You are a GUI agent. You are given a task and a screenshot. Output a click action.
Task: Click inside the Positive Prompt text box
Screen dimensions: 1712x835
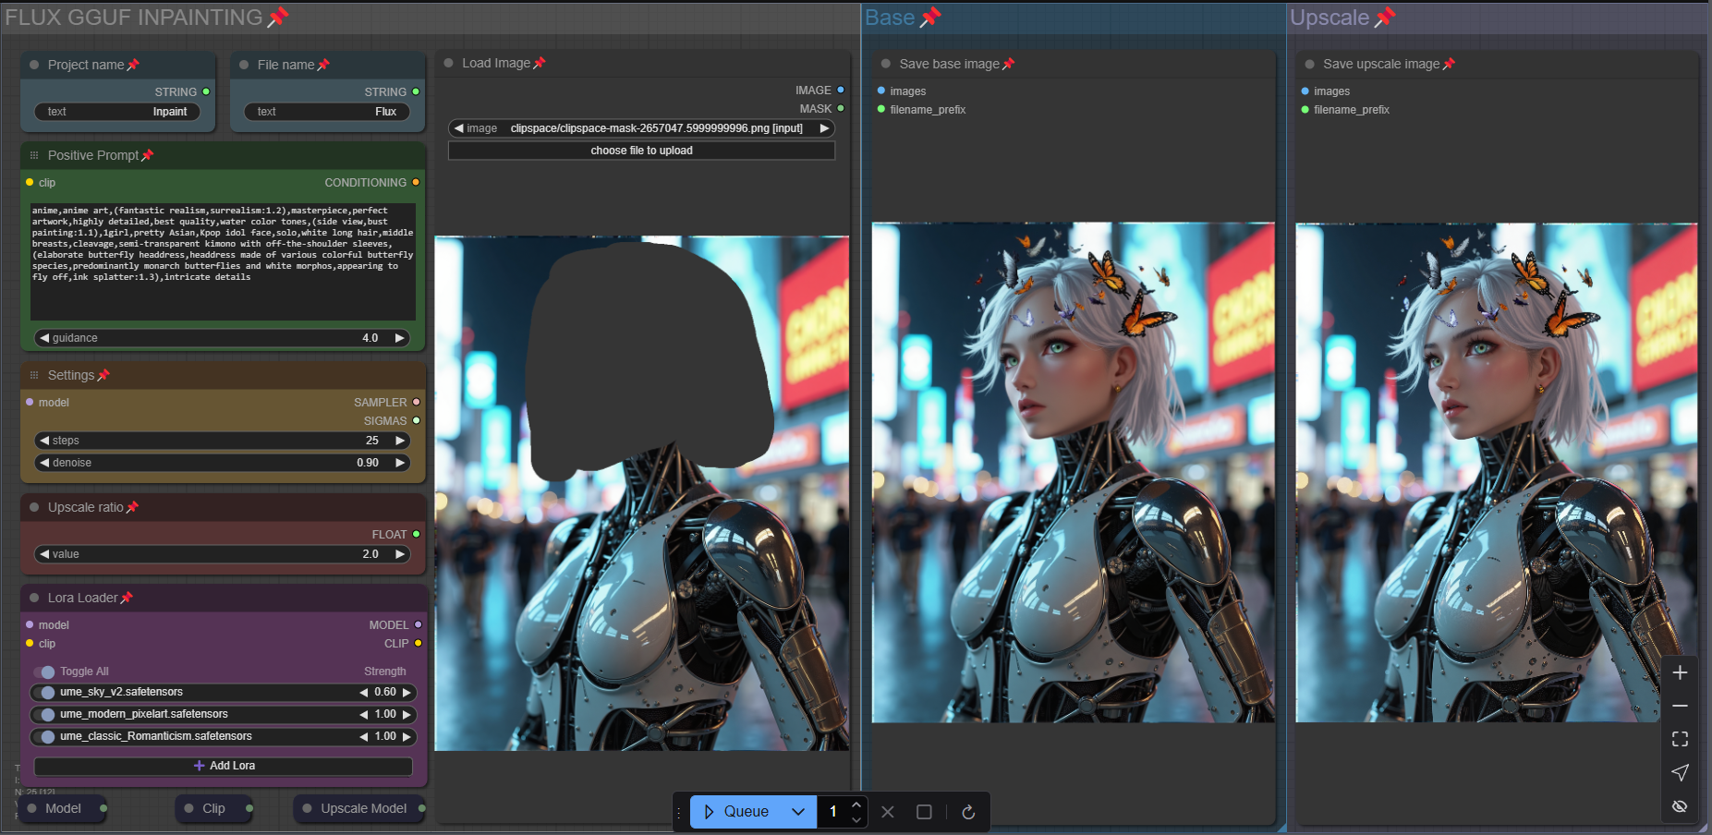[222, 260]
